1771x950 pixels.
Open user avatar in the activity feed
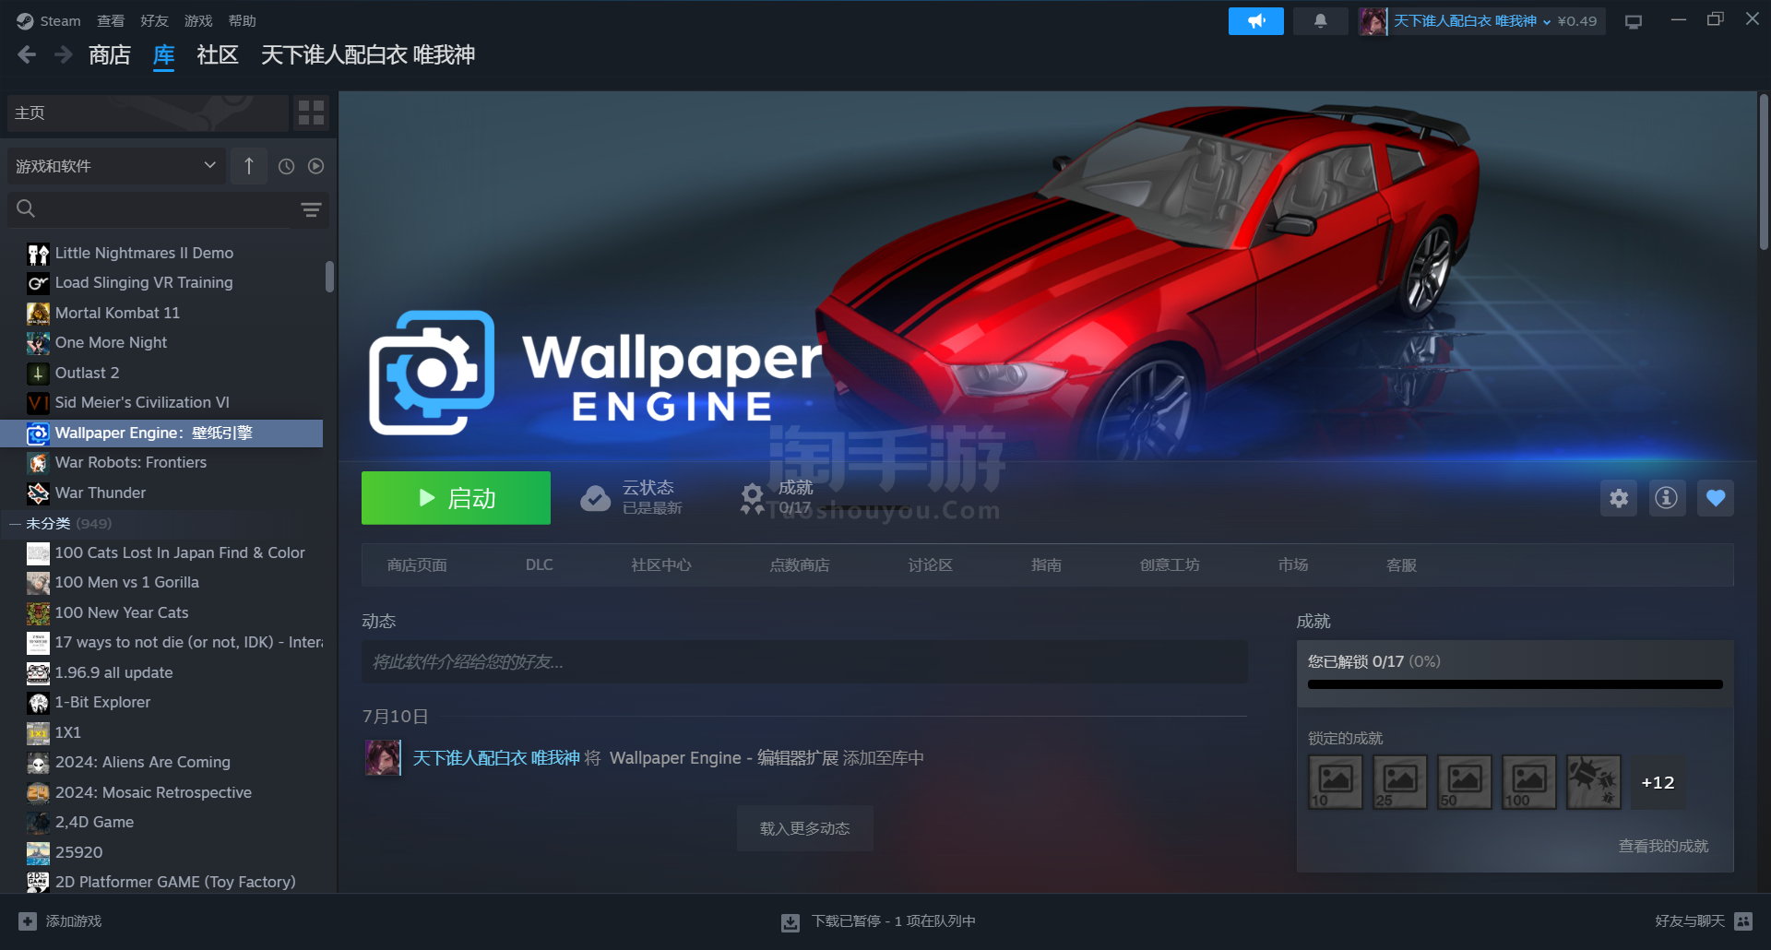[x=383, y=758]
